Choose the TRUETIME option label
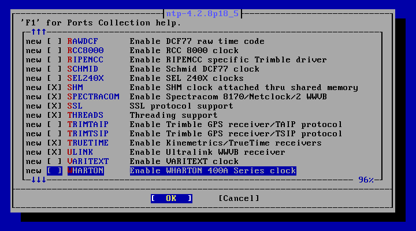416x231 pixels. [x=88, y=143]
